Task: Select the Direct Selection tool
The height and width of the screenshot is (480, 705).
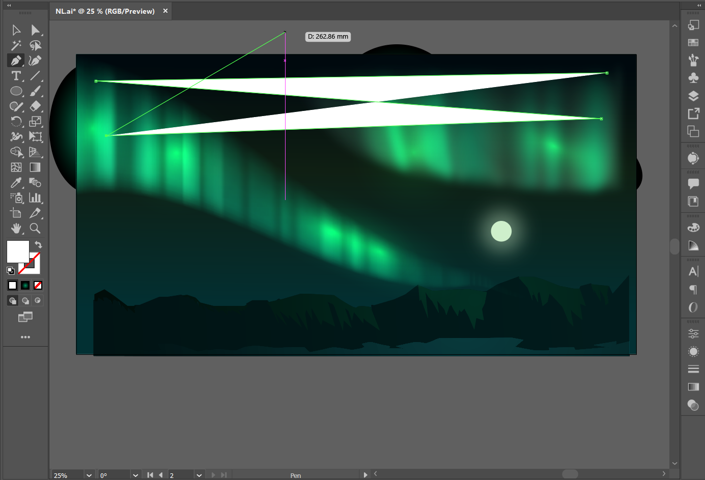Action: [x=35, y=30]
